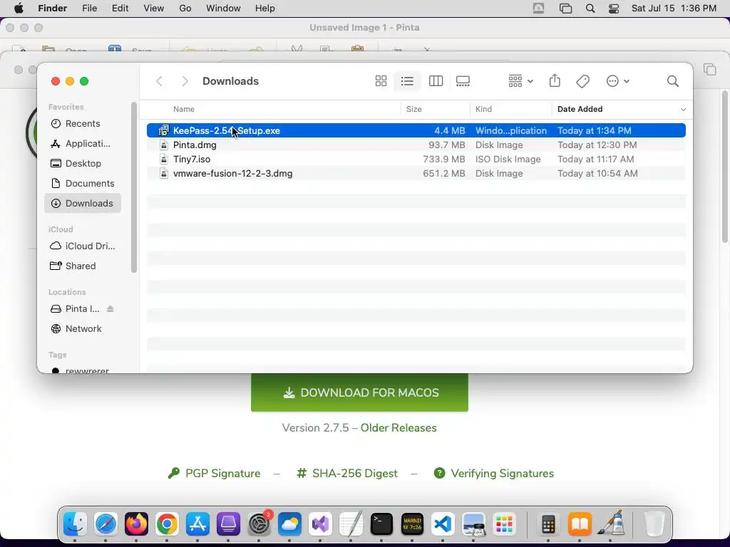
Task: Open the Window menu
Action: (223, 9)
